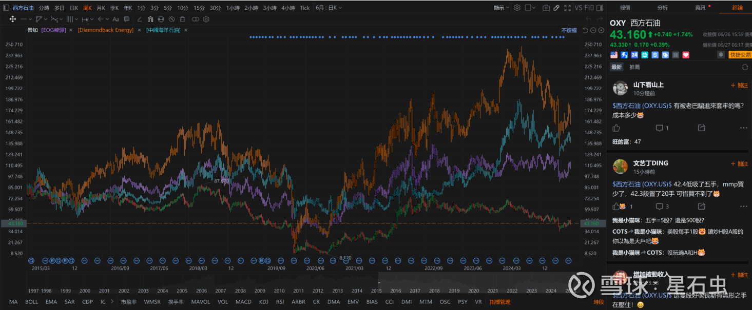Set a price alert with bell icon
Viewport: 752px width, 310px height.
tap(721, 55)
